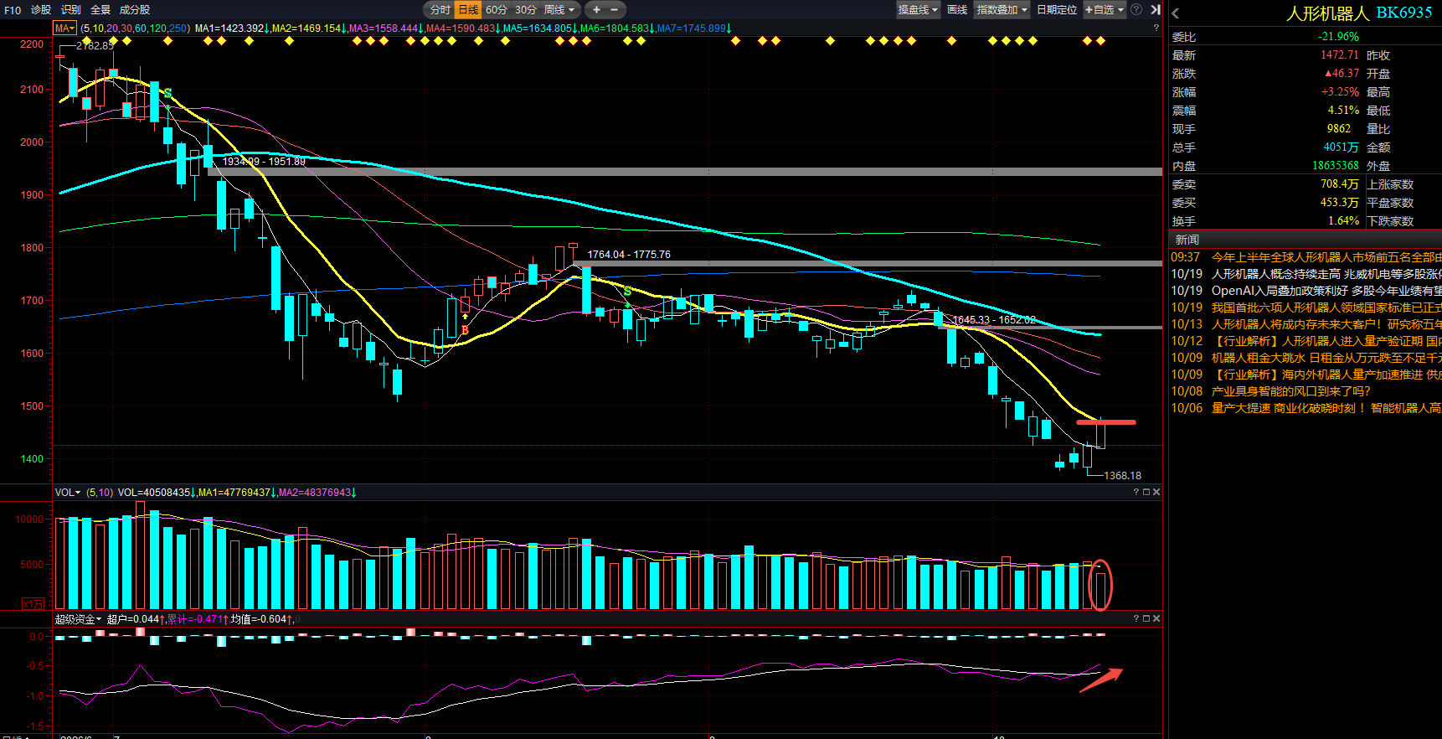Expand the +自选 watchlist dropdown

tap(1105, 10)
